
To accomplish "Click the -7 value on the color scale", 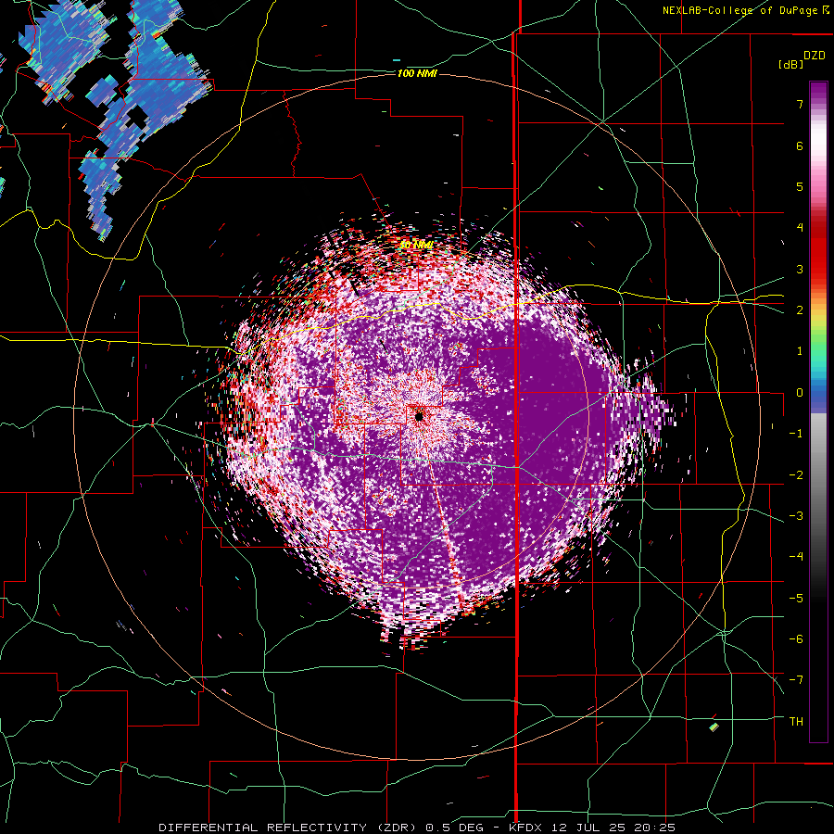I will point(796,680).
